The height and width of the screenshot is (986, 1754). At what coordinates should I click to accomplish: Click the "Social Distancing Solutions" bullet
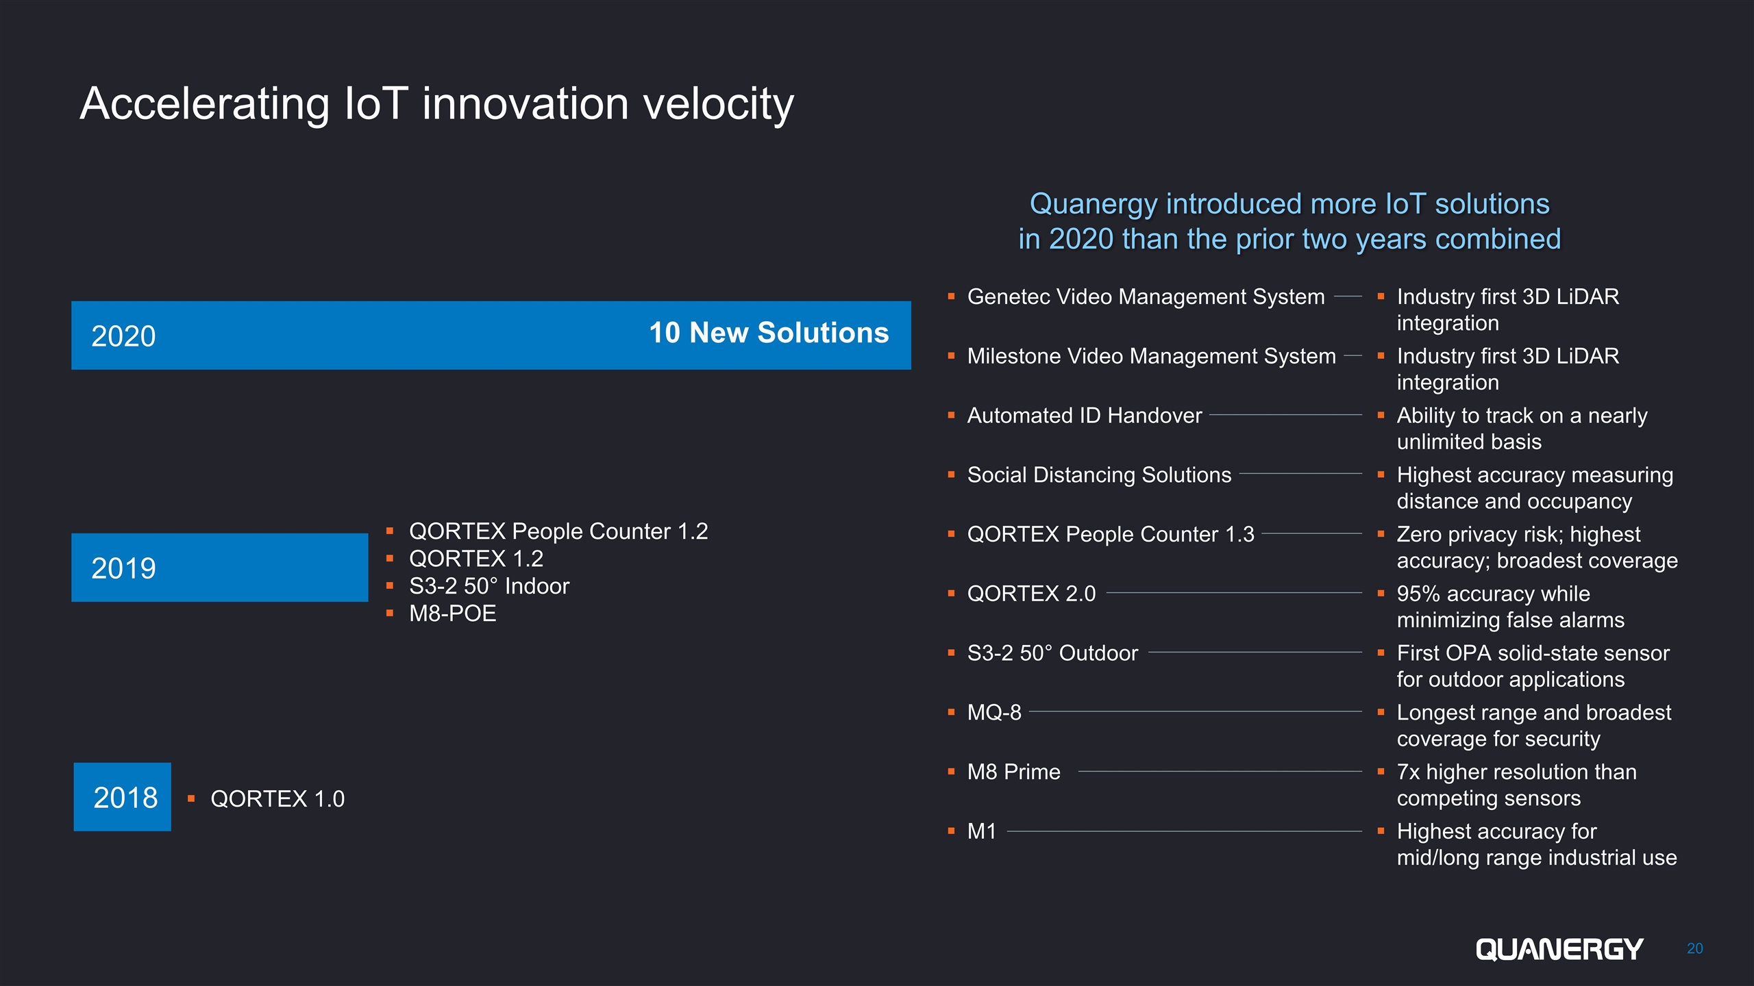[1099, 475]
